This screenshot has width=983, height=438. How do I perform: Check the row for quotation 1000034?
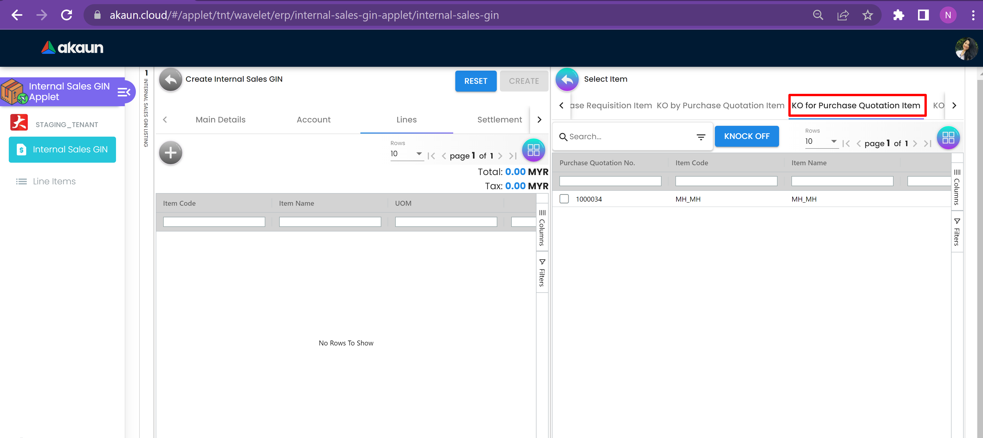(x=564, y=199)
